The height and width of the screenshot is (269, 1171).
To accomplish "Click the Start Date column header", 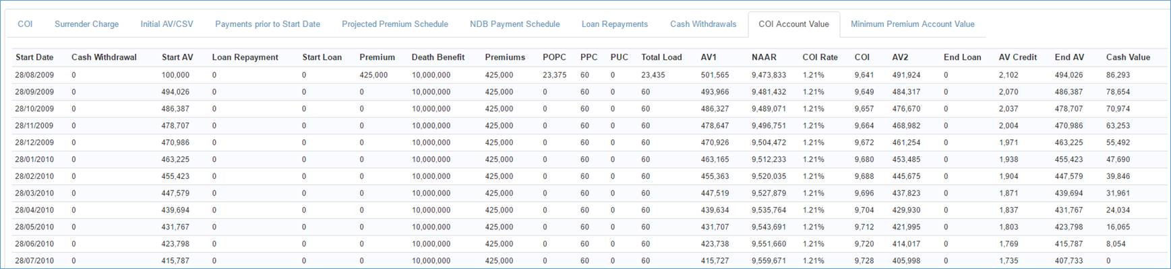I will coord(34,57).
